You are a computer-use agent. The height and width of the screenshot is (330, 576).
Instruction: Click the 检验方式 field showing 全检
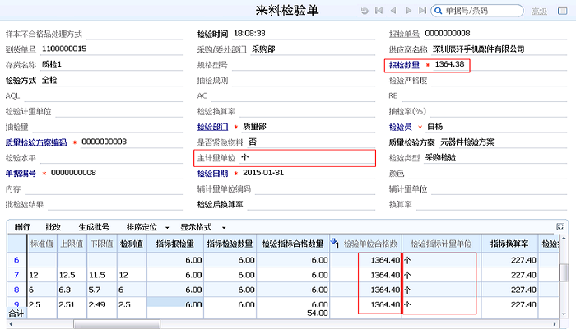point(112,80)
